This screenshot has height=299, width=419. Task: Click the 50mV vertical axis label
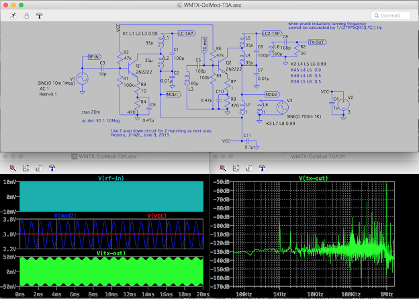pos(9,257)
